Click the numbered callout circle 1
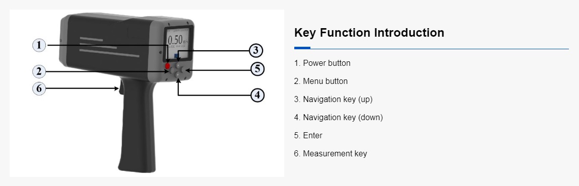579x186 pixels. tap(39, 45)
